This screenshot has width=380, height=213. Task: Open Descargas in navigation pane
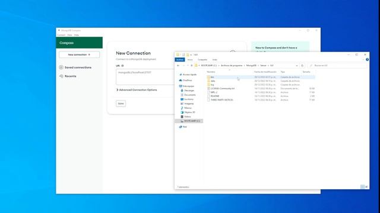[x=188, y=91]
